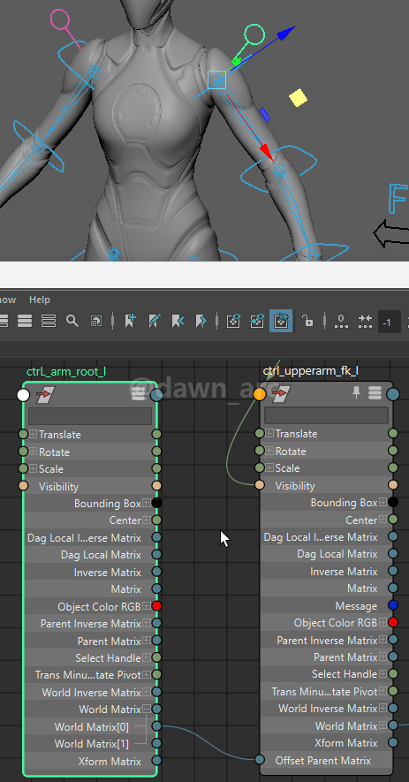Image resolution: width=409 pixels, height=782 pixels.
Task: Click the red axis arrow of the manipulator
Action: pyautogui.click(x=267, y=152)
